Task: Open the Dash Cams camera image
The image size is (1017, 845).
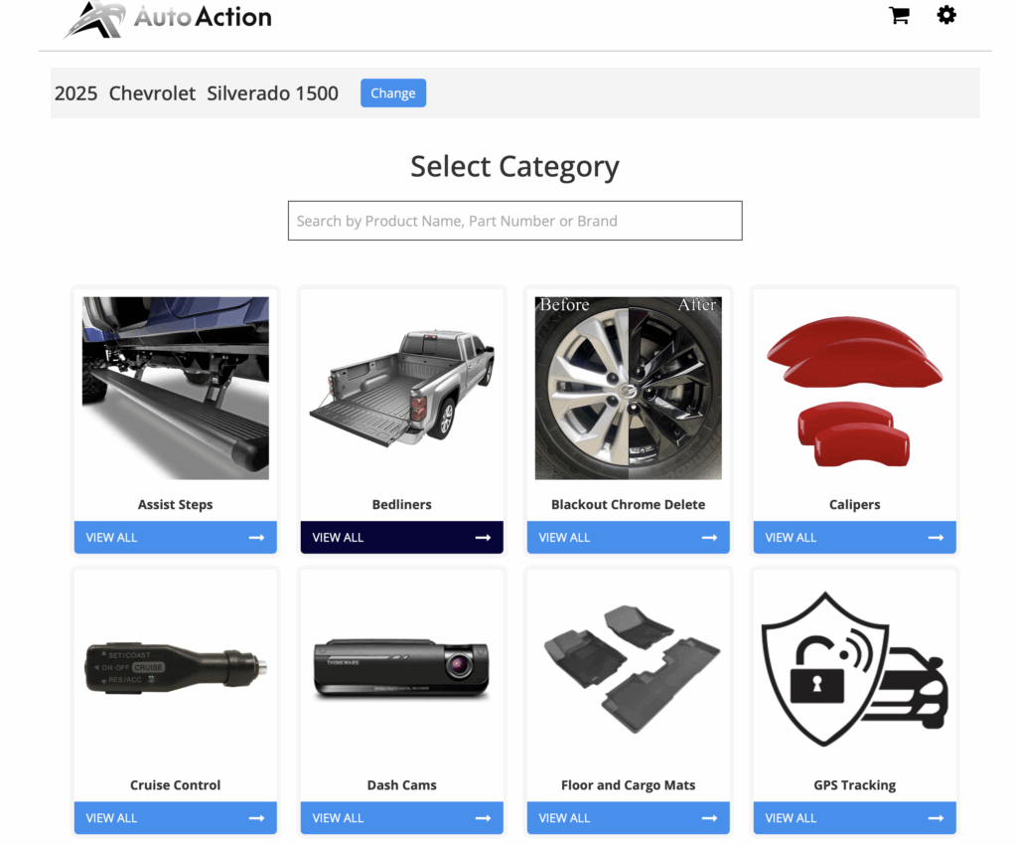Action: coord(401,668)
